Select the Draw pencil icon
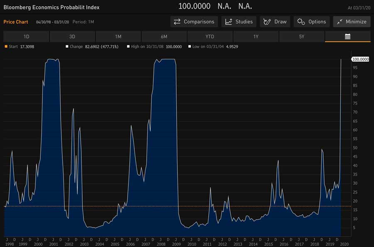The image size is (374, 247). 267,22
